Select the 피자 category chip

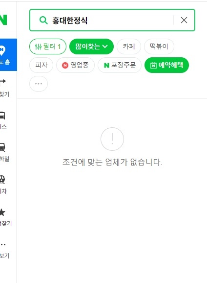point(41,65)
